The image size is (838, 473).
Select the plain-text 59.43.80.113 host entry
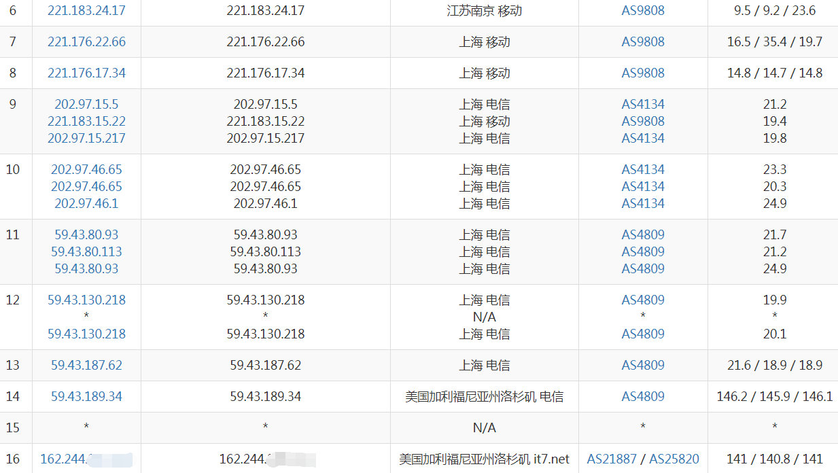[265, 251]
